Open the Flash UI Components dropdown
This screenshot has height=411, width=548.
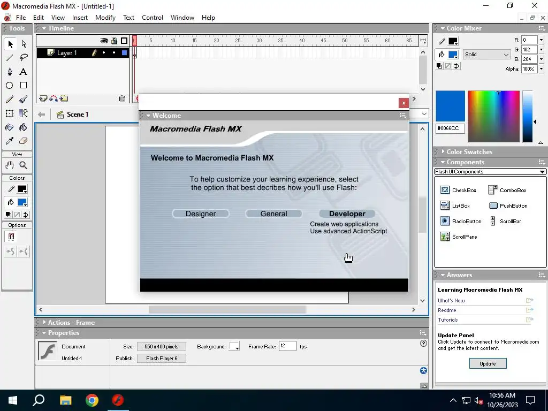pyautogui.click(x=490, y=172)
